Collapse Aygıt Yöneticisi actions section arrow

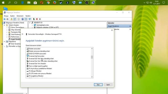130,26
